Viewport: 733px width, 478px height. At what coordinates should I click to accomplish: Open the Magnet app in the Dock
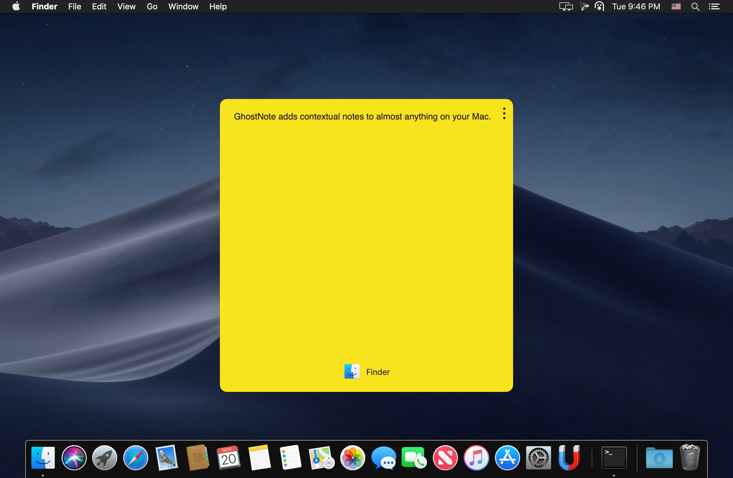pos(569,458)
